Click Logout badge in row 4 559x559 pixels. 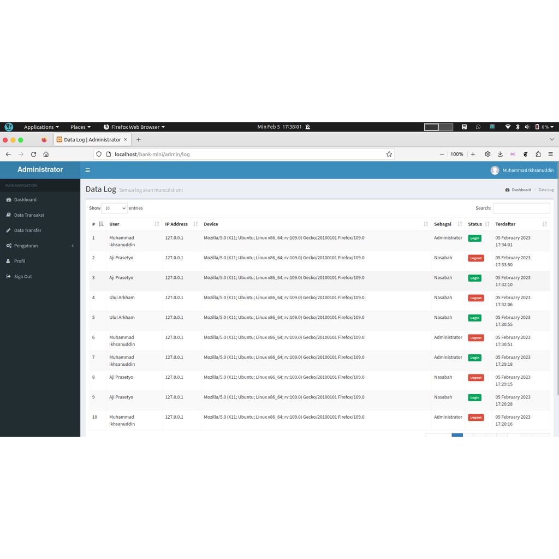tap(476, 298)
